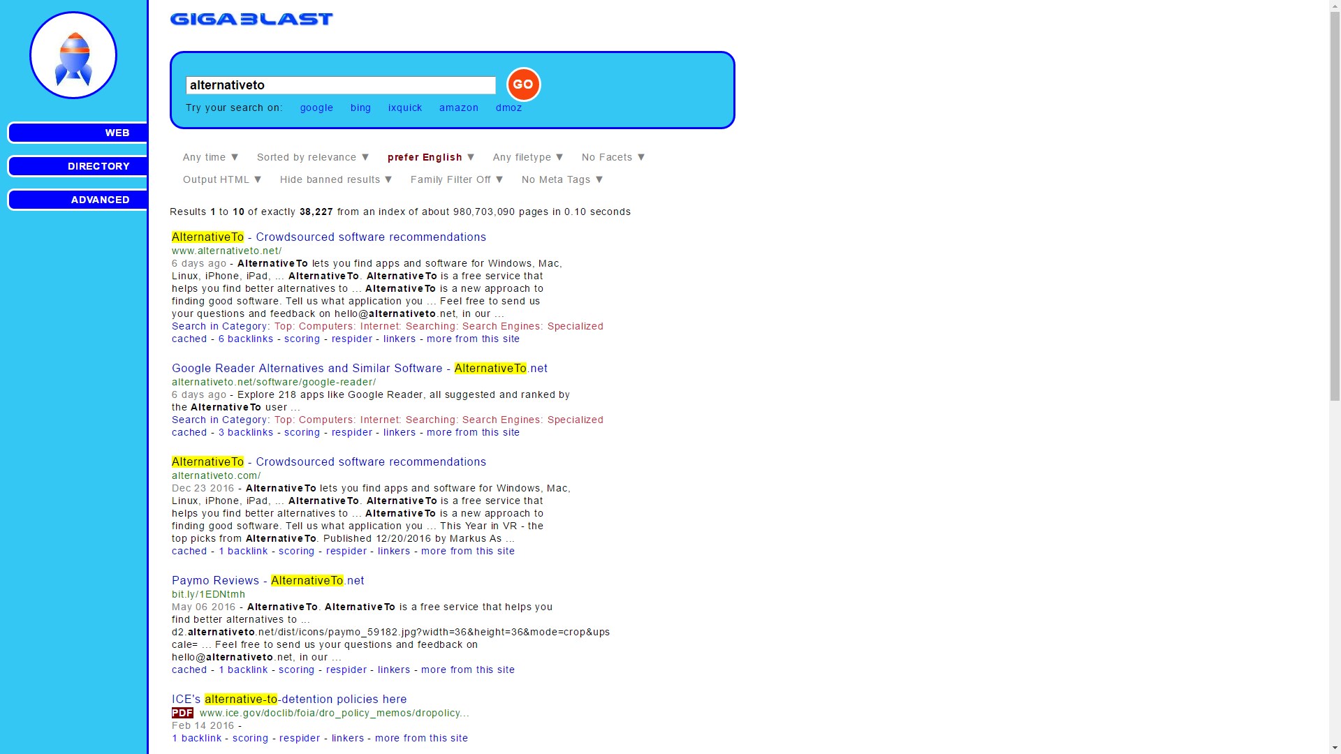Open the Sorted by relevance dropdown

[x=312, y=157]
